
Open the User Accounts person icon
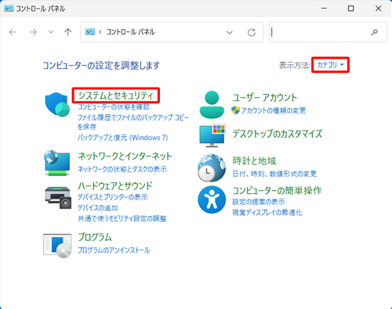[212, 105]
